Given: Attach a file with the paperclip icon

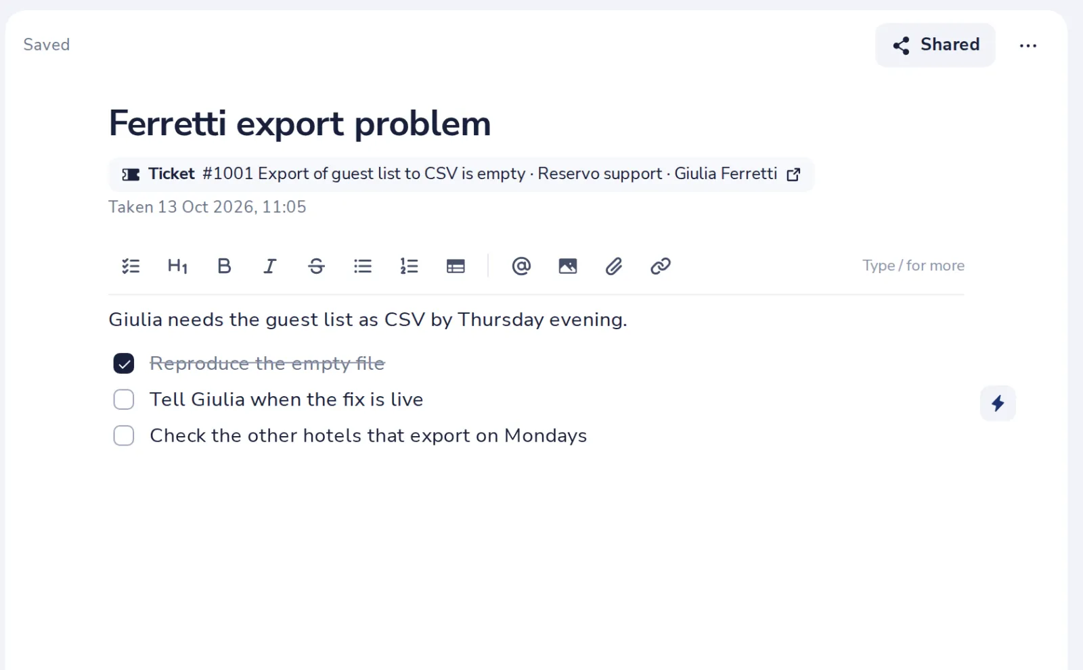Looking at the screenshot, I should tap(614, 266).
